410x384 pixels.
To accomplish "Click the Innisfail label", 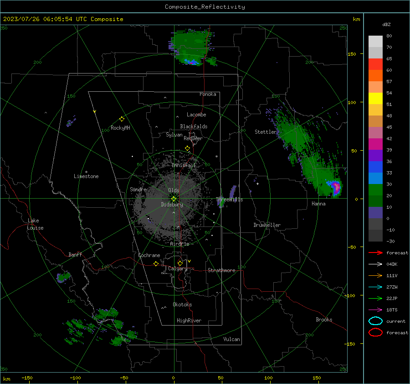I will (x=184, y=165).
